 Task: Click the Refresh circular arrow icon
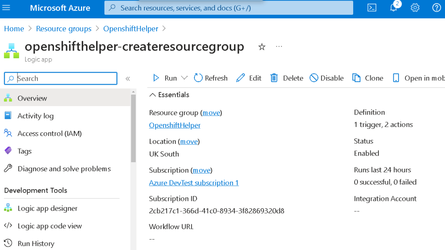pos(198,78)
